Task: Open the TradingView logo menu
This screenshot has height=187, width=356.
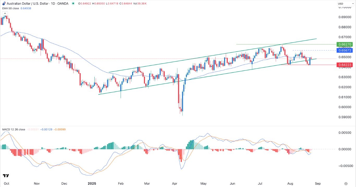Action: pyautogui.click(x=6, y=176)
